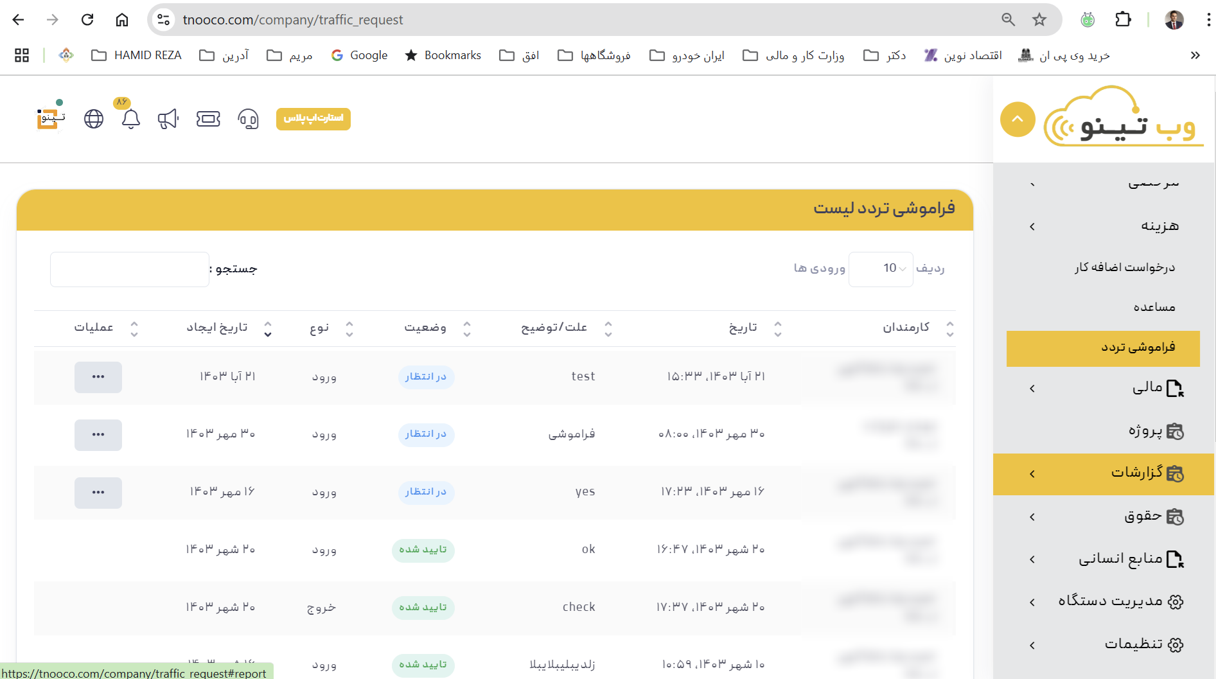Open the headset support icon
Screen dimensions: 1216x679
pos(248,119)
